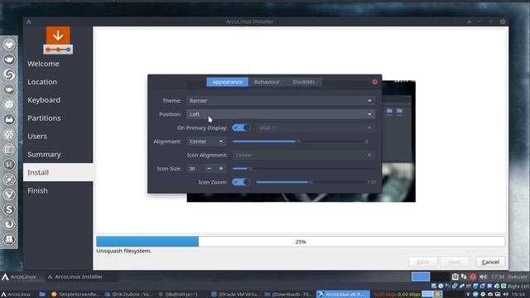
Task: Select the Summary step in installer sidebar
Action: click(x=58, y=155)
